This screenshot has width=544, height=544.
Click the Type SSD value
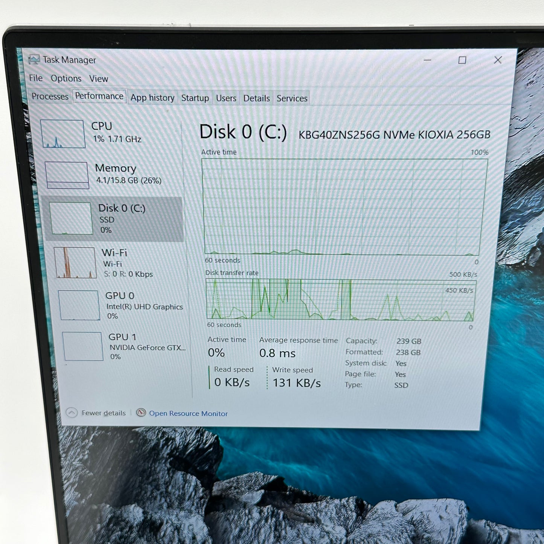pos(401,385)
